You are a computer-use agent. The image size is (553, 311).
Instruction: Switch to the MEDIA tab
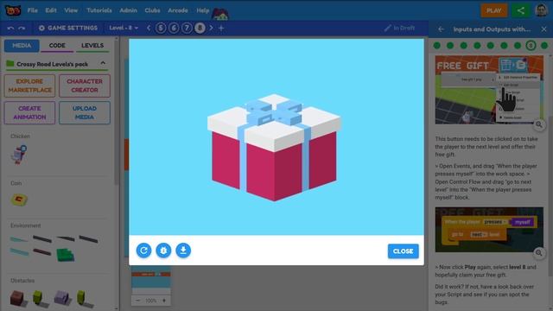click(22, 46)
